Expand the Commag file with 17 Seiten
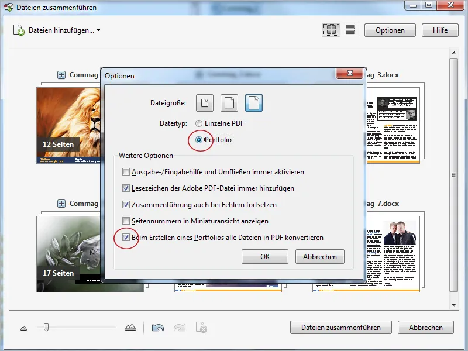 [61, 204]
